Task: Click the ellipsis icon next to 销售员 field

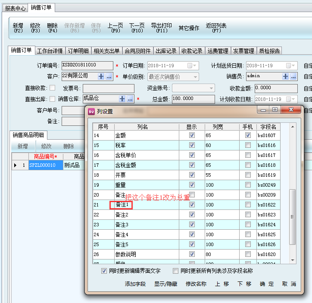Action: click(293, 76)
